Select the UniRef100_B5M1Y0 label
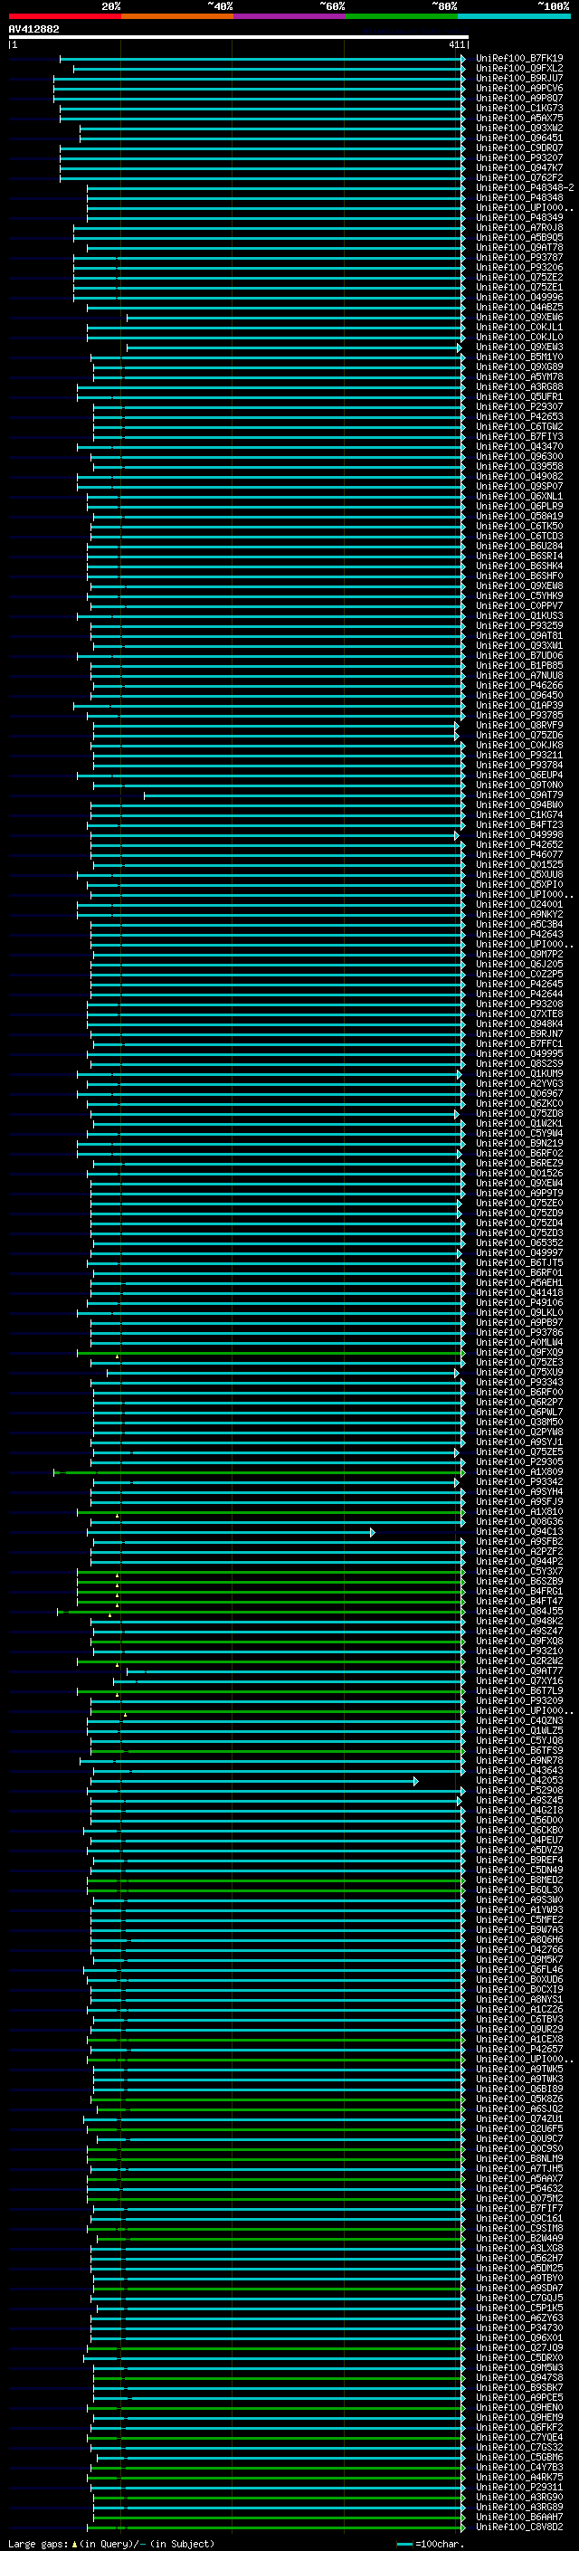Screen dimensions: 579x2551 pyautogui.click(x=518, y=357)
